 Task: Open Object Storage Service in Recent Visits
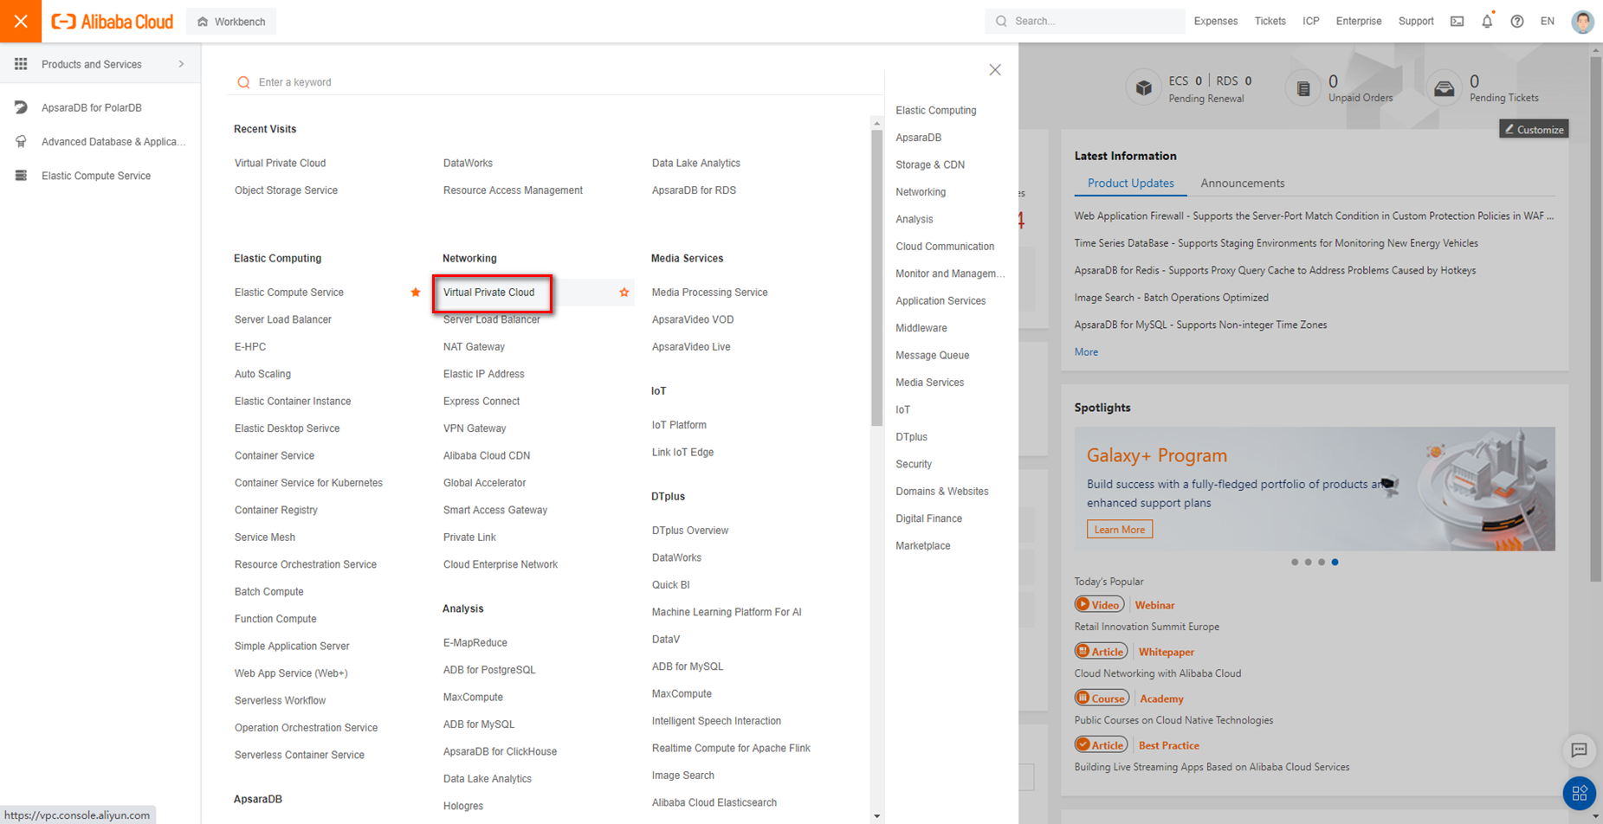pos(286,190)
